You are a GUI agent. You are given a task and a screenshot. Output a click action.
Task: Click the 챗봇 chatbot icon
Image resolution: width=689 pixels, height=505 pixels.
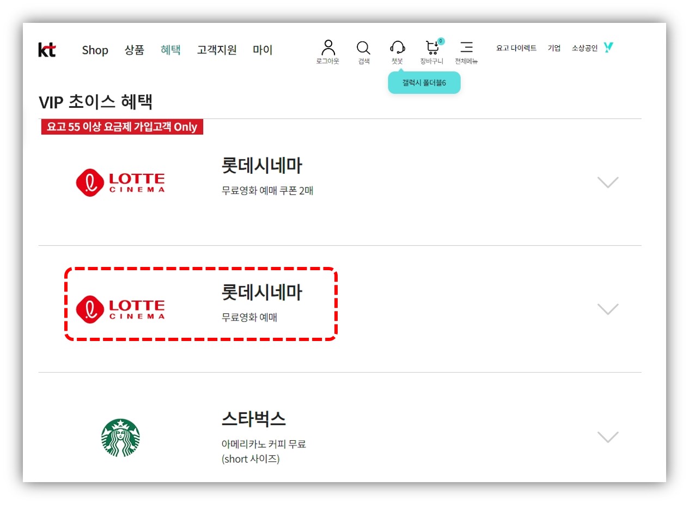[x=398, y=48]
